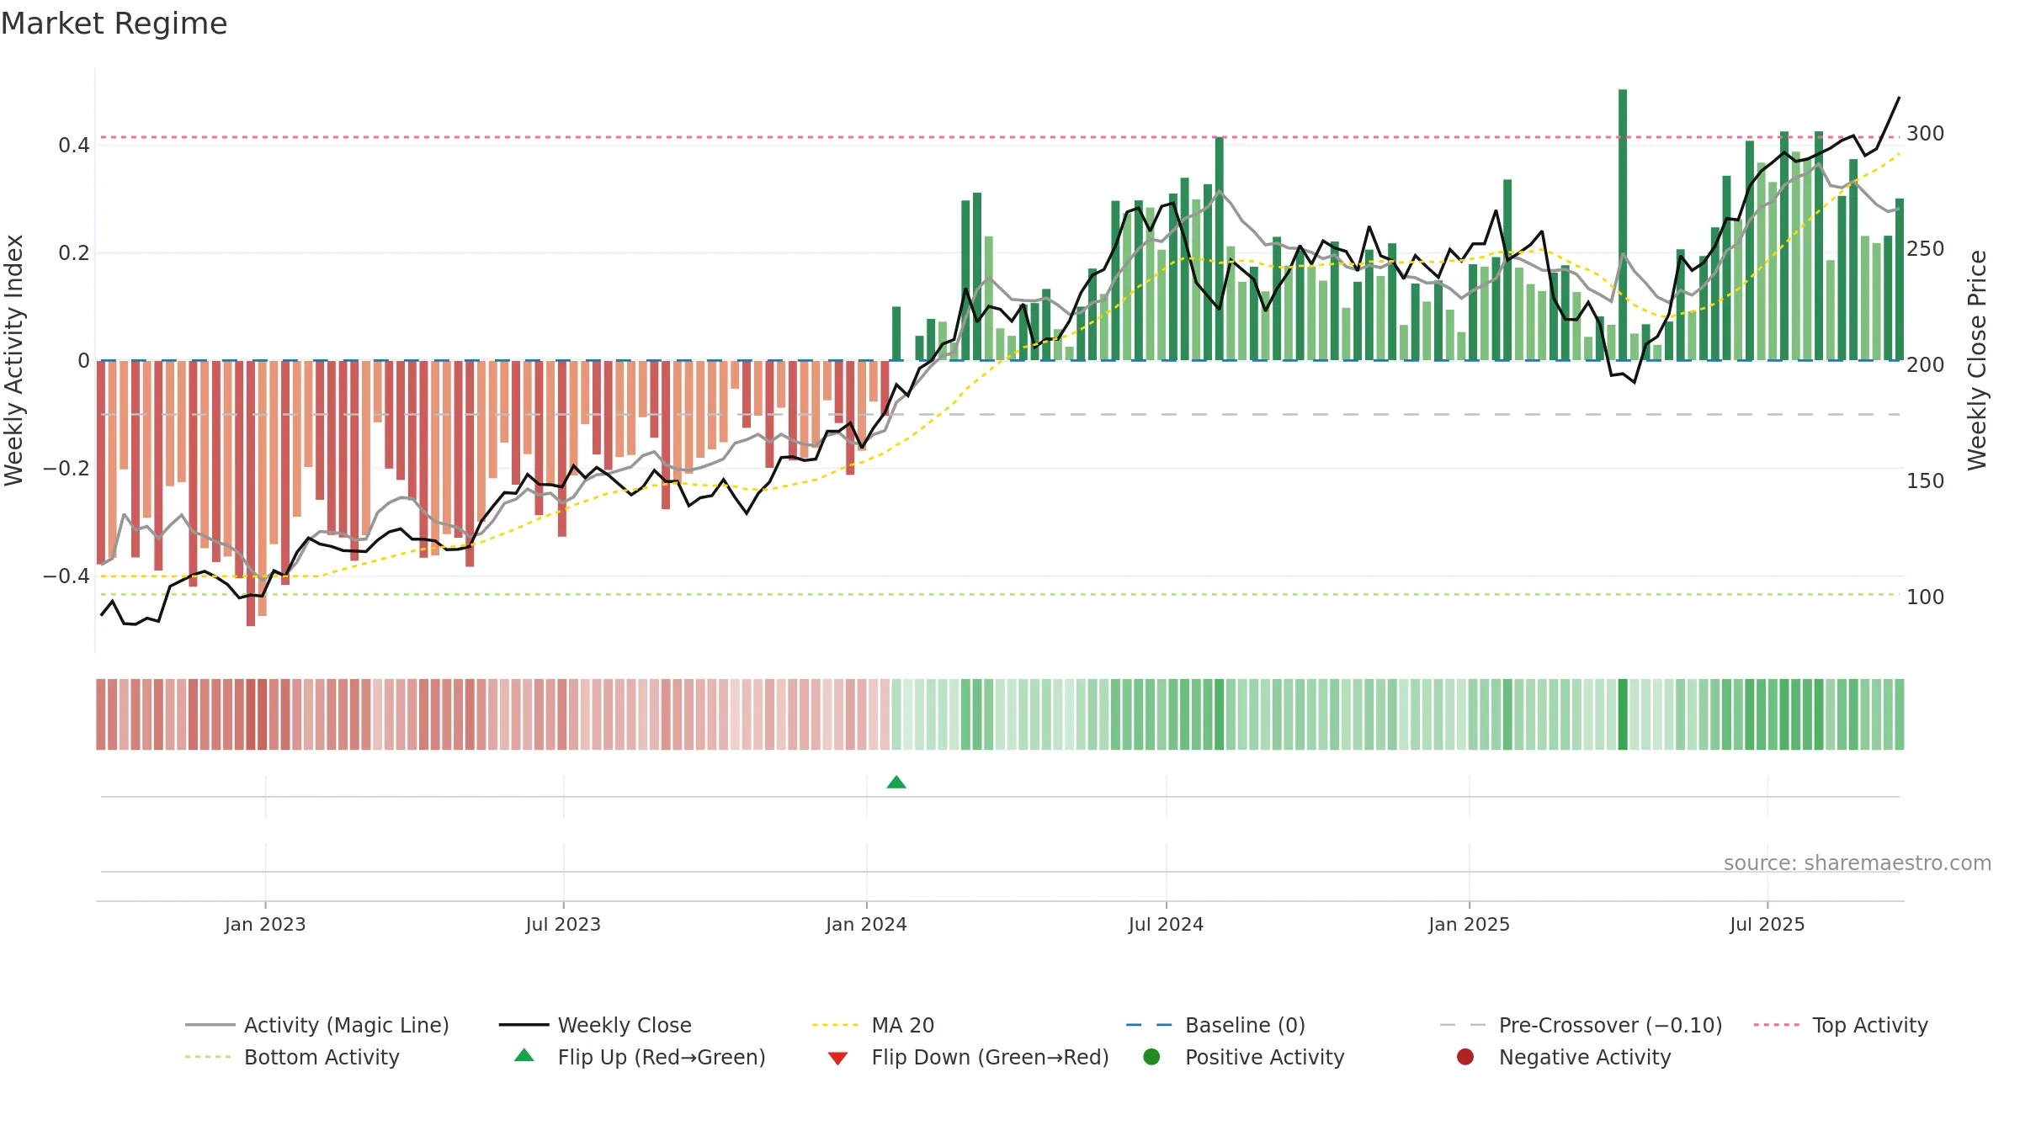Click the Market Regime chart title
This screenshot has width=2020, height=1136.
(114, 24)
